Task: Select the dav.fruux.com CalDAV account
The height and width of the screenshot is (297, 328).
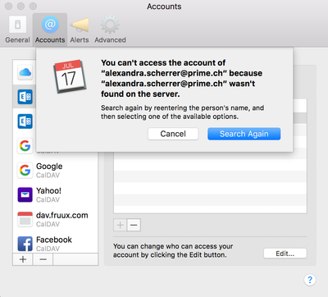Action: pos(56,219)
